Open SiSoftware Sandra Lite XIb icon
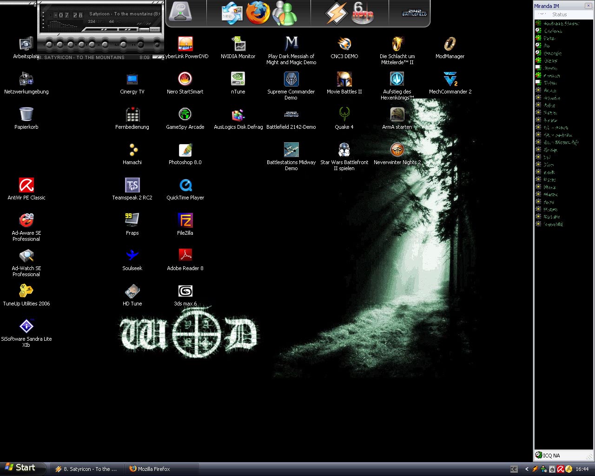 [x=26, y=333]
